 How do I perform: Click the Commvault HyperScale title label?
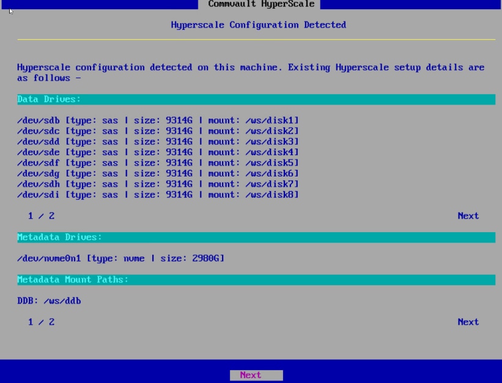tap(261, 4)
